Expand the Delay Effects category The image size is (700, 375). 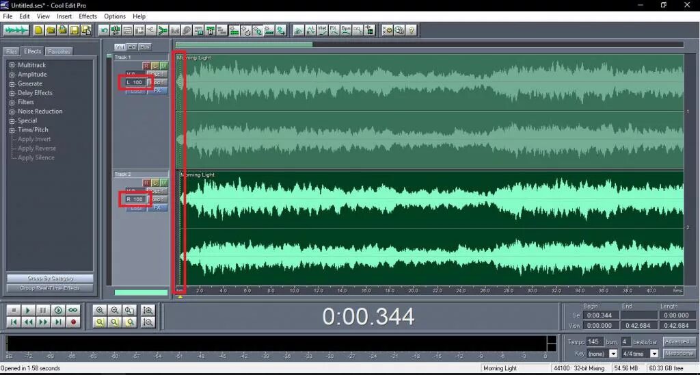(12, 93)
